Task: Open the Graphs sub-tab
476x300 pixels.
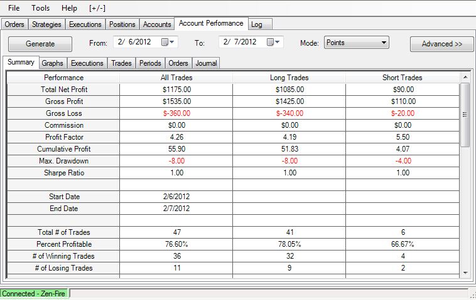Action: (53, 63)
